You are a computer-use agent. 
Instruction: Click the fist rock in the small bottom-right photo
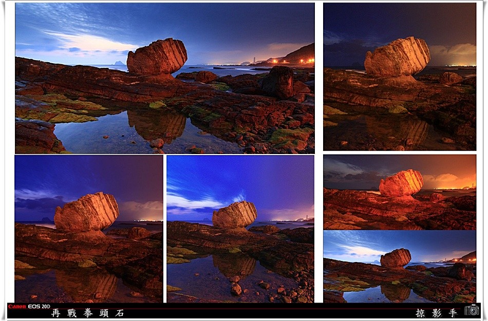pos(396,258)
